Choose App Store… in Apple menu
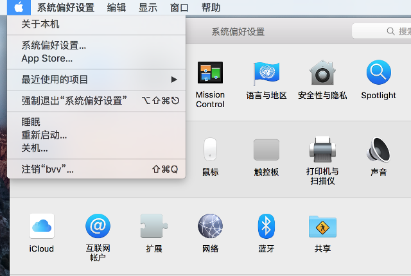 pos(96,58)
